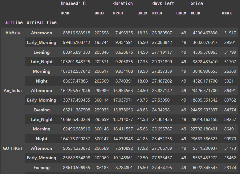Click price amax 31799
240x174 pixels.
(x=230, y=52)
